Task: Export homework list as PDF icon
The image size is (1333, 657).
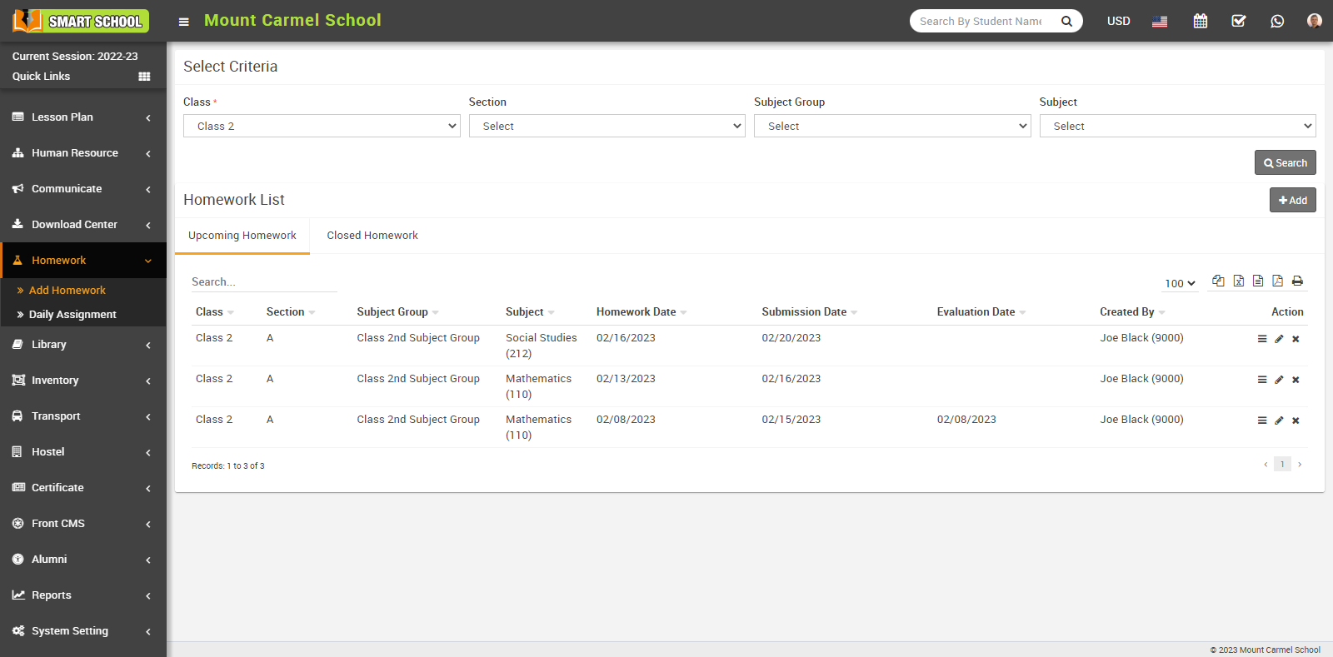Action: (1277, 281)
